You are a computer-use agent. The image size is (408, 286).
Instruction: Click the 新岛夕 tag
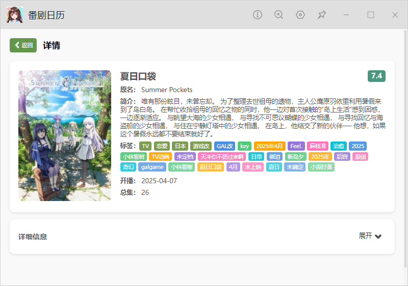point(296,157)
